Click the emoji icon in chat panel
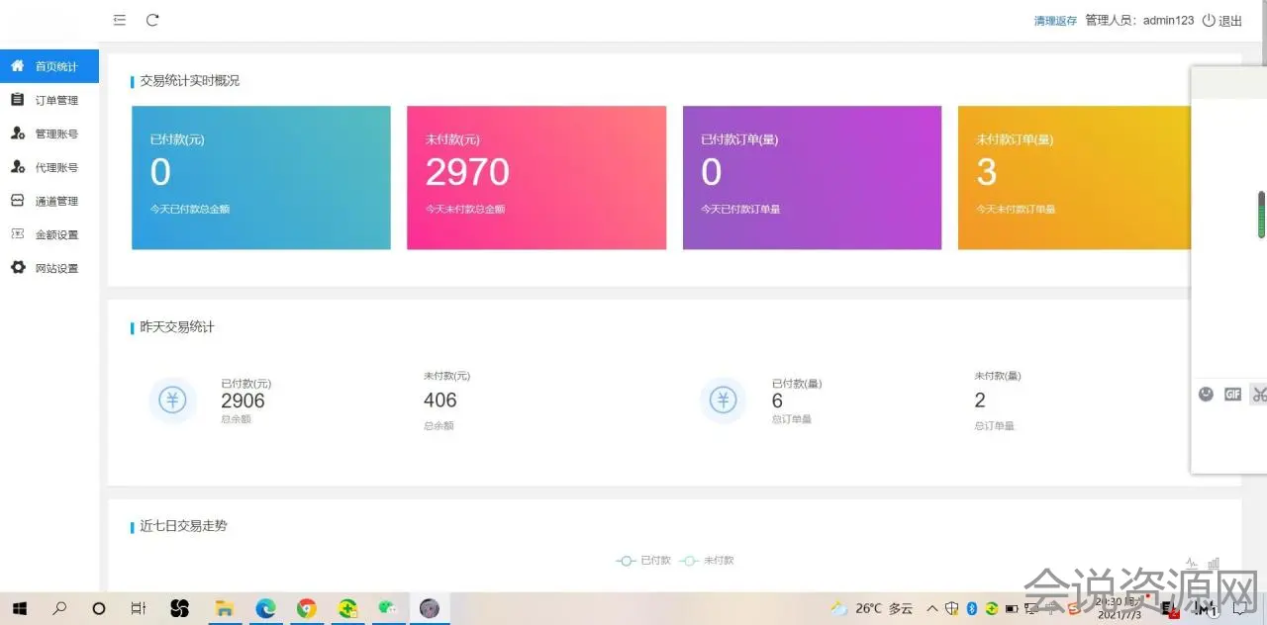Viewport: 1267px width, 625px height. tap(1206, 394)
